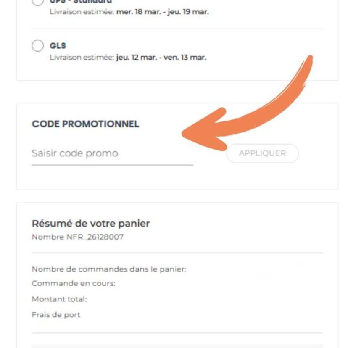This screenshot has width=348, height=348.
Task: Click the 'CODE PROMOTIONNEL' heading
Action: click(85, 124)
